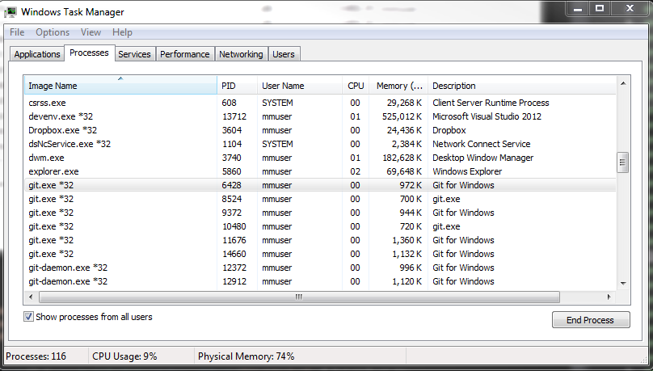
Task: Click the Windows Explorer description
Action: pyautogui.click(x=467, y=171)
